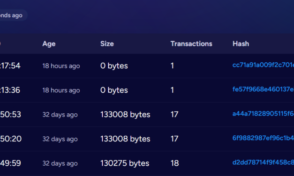Click the Hash column header
This screenshot has height=176, width=294.
(x=241, y=44)
